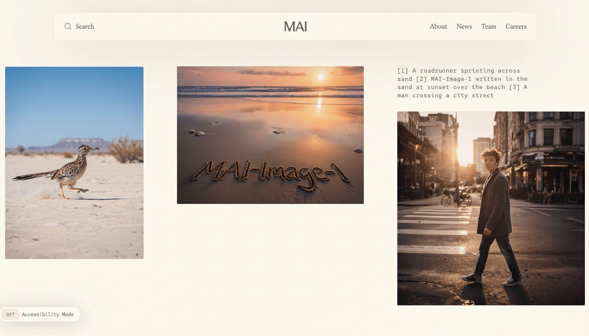Click the white crosswalk stripes in street photo
The width and height of the screenshot is (589, 336).
pos(434,223)
